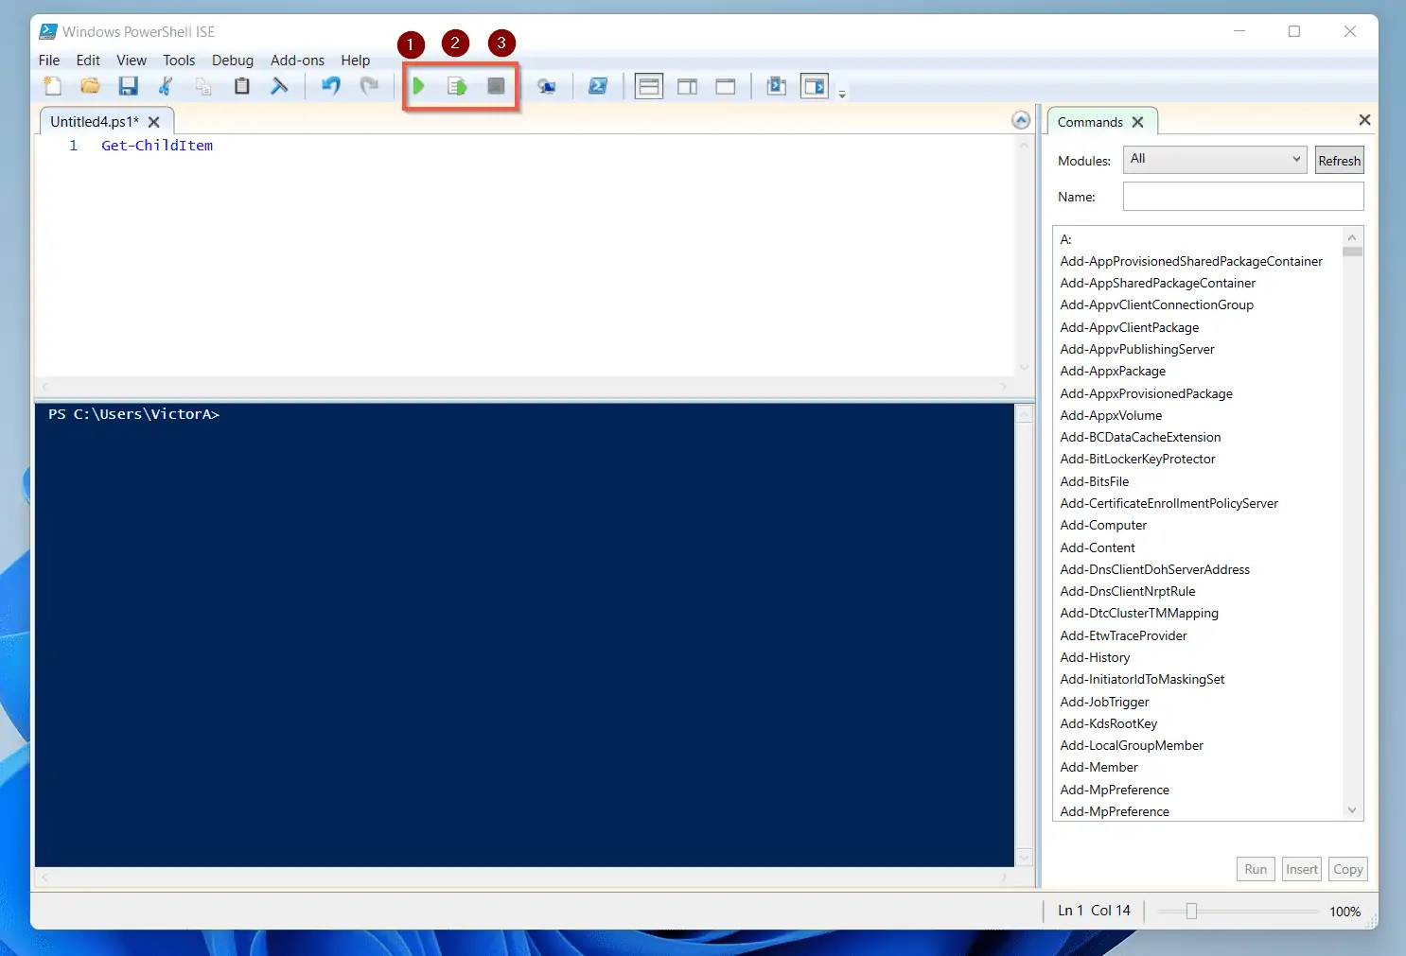Show script pane on the right layout
Image resolution: width=1406 pixels, height=956 pixels.
tap(688, 86)
